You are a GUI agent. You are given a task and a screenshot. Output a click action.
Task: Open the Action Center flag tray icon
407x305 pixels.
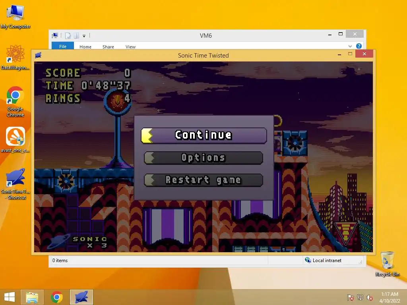tap(350, 297)
